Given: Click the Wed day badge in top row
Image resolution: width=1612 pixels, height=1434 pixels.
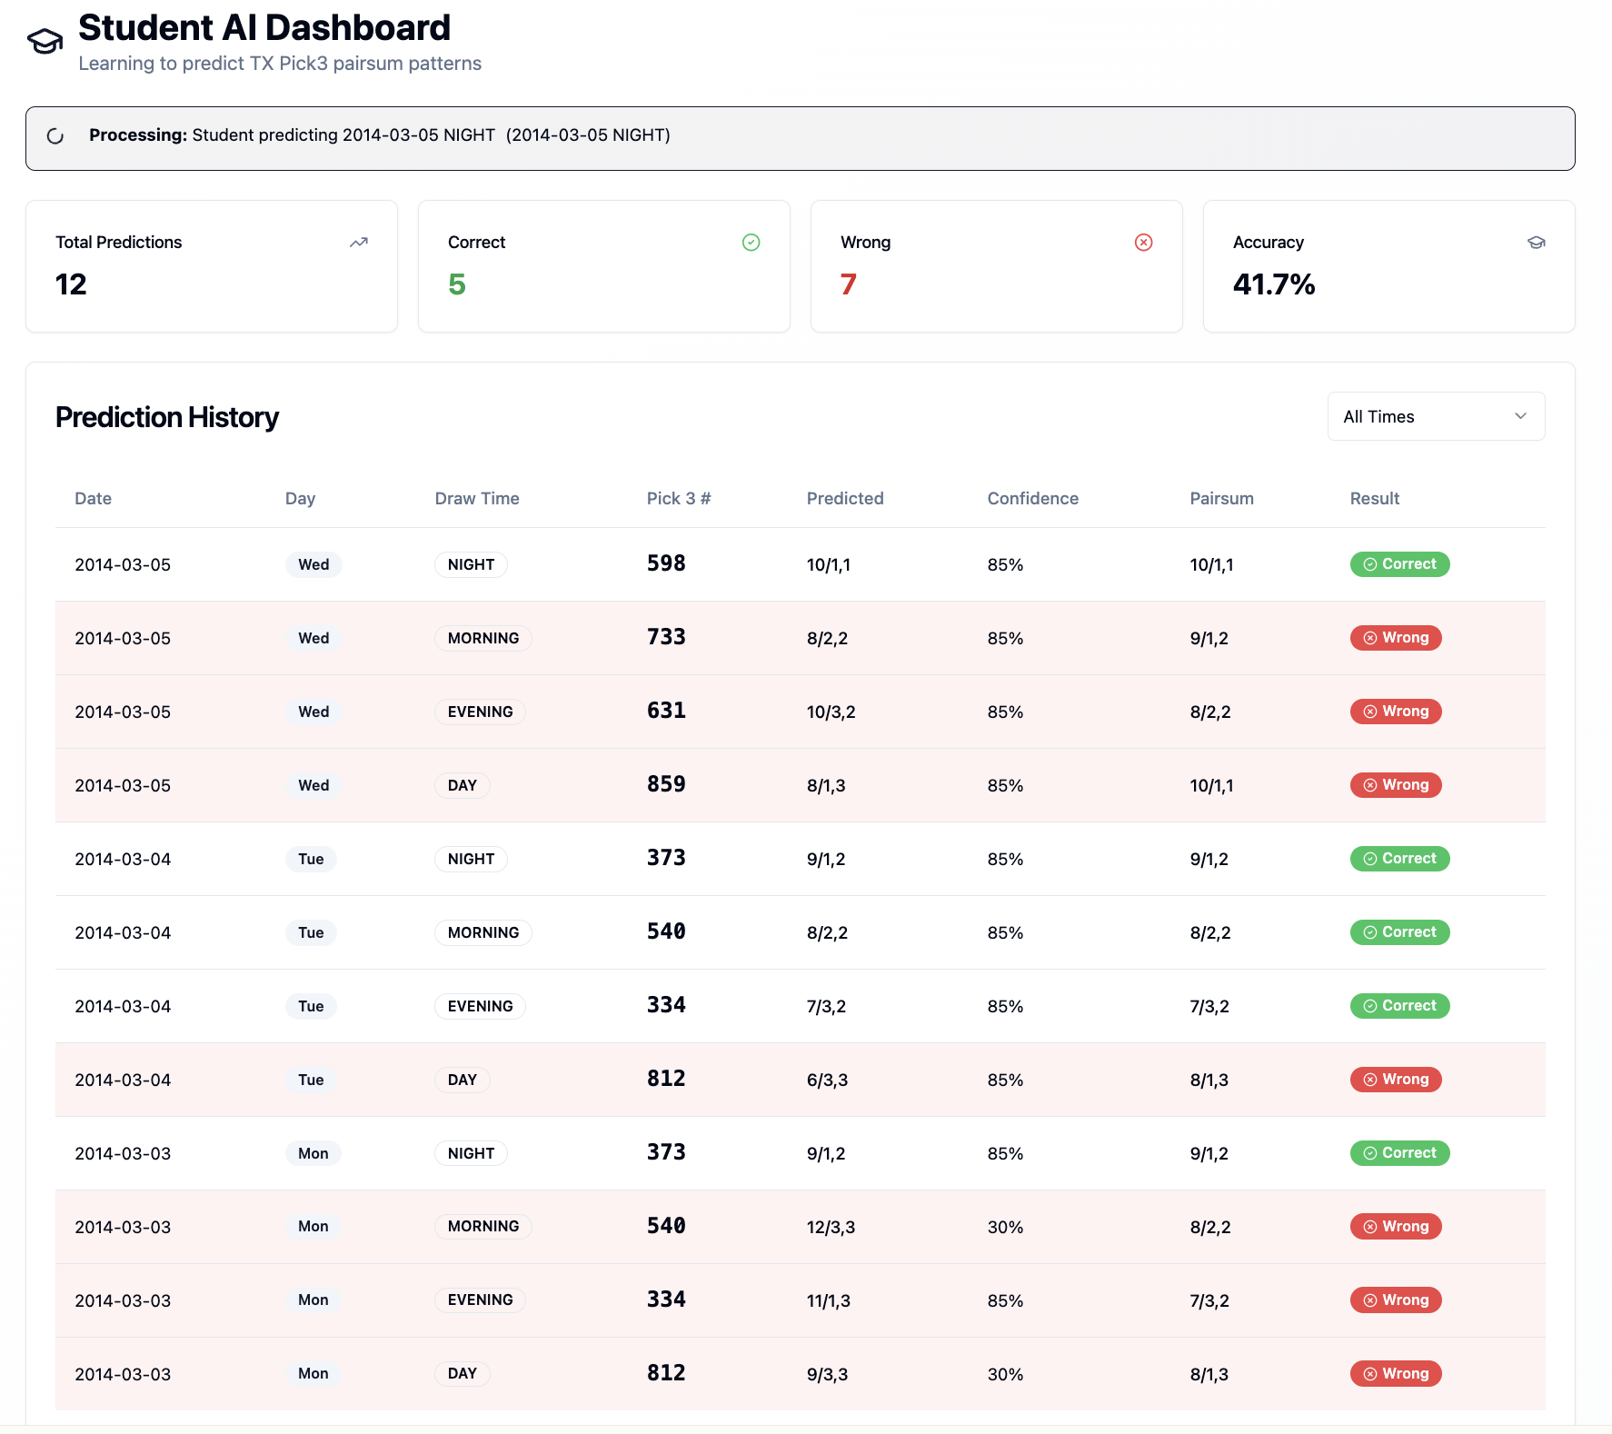Looking at the screenshot, I should pyautogui.click(x=313, y=564).
